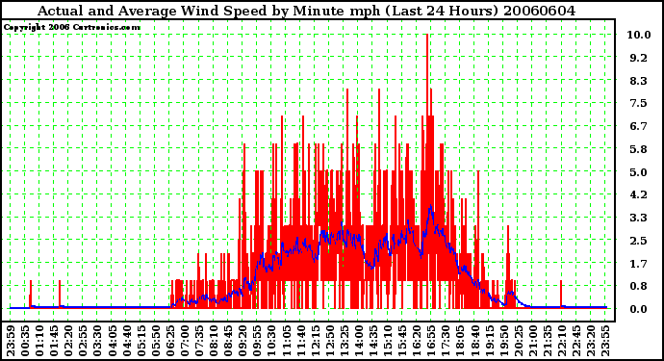664x361 pixels.
Task: Click the 04:40 time label
Action: point(126,341)
